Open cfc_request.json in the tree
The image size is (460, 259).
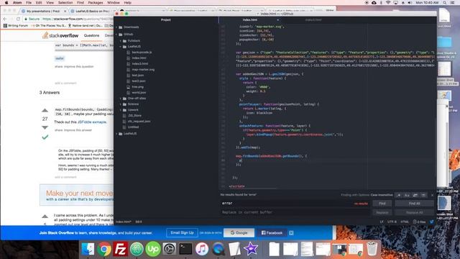click(137, 122)
